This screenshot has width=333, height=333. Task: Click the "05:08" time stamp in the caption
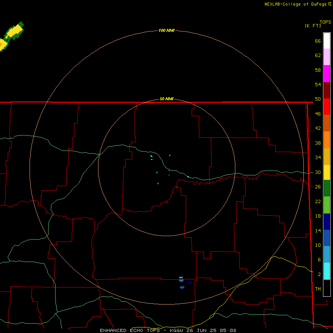[x=228, y=330]
